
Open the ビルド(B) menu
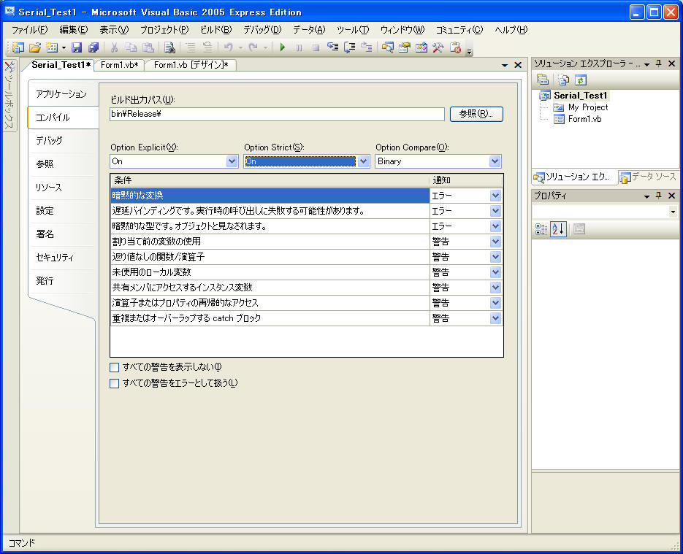pos(216,30)
